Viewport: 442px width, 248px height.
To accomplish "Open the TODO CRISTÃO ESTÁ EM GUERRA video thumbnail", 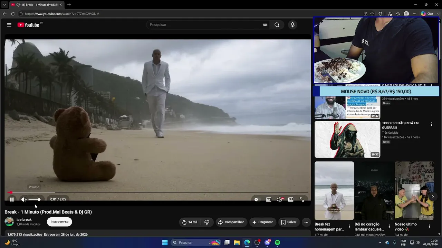I will click(347, 139).
